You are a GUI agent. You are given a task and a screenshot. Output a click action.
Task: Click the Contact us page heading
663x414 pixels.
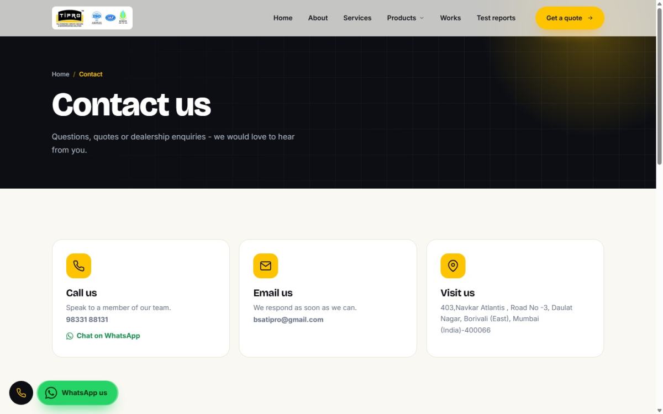tap(131, 104)
